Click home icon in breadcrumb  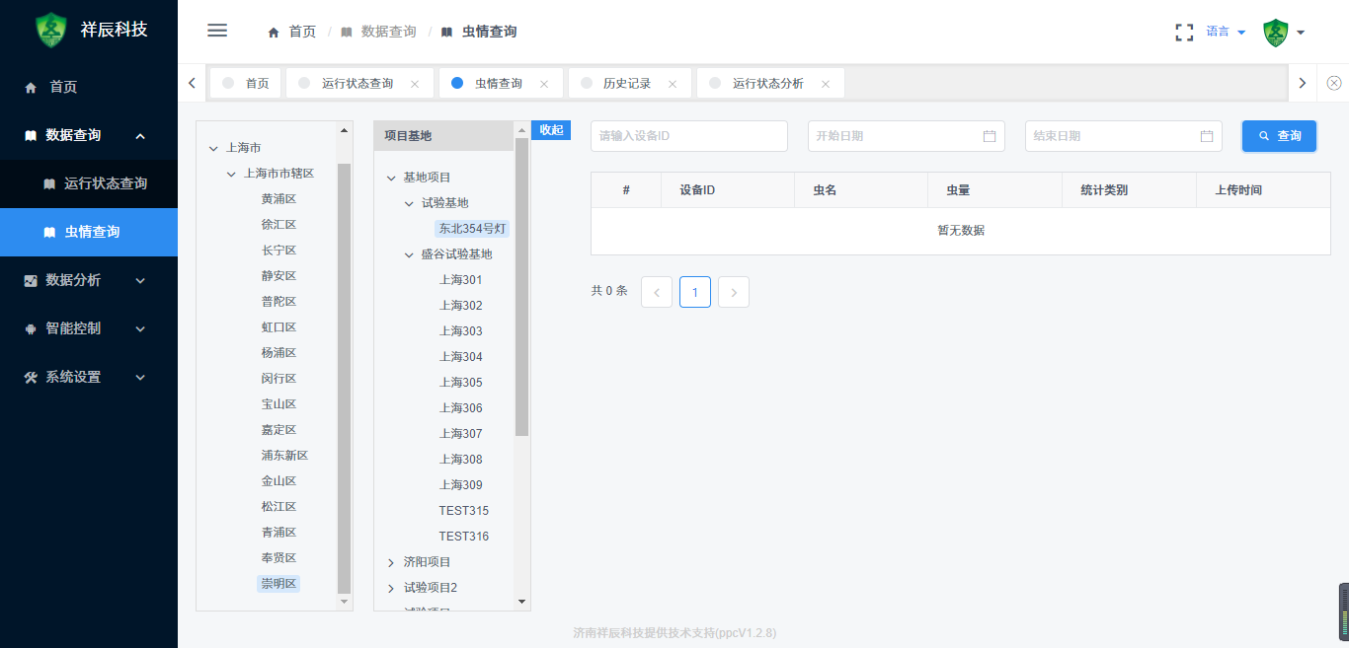(274, 32)
